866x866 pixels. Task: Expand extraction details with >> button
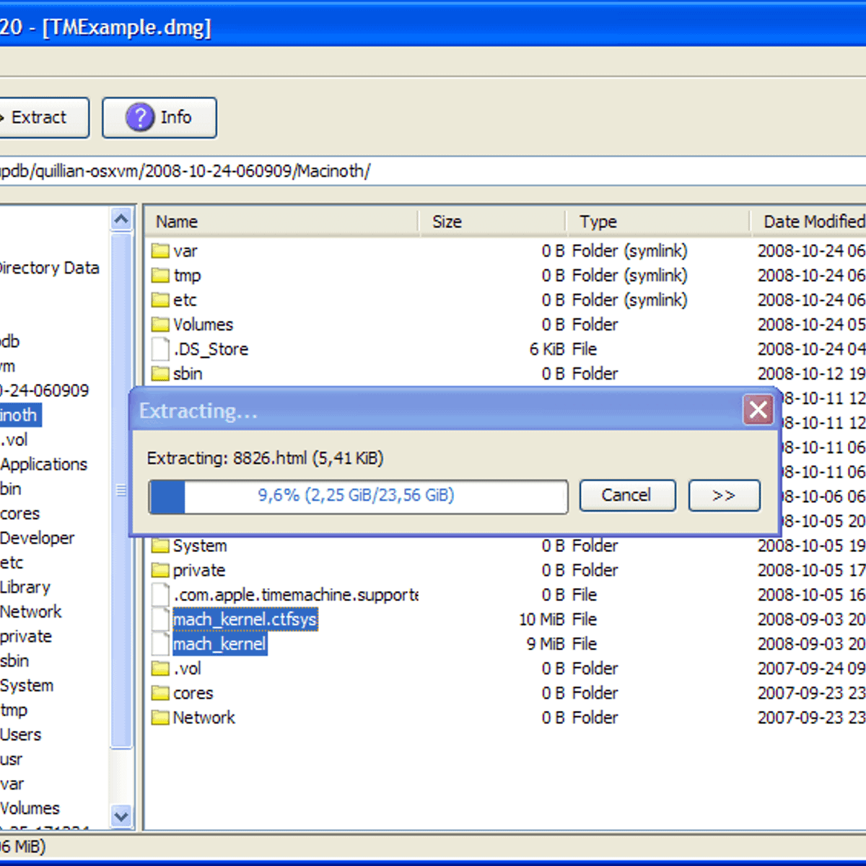click(x=724, y=495)
